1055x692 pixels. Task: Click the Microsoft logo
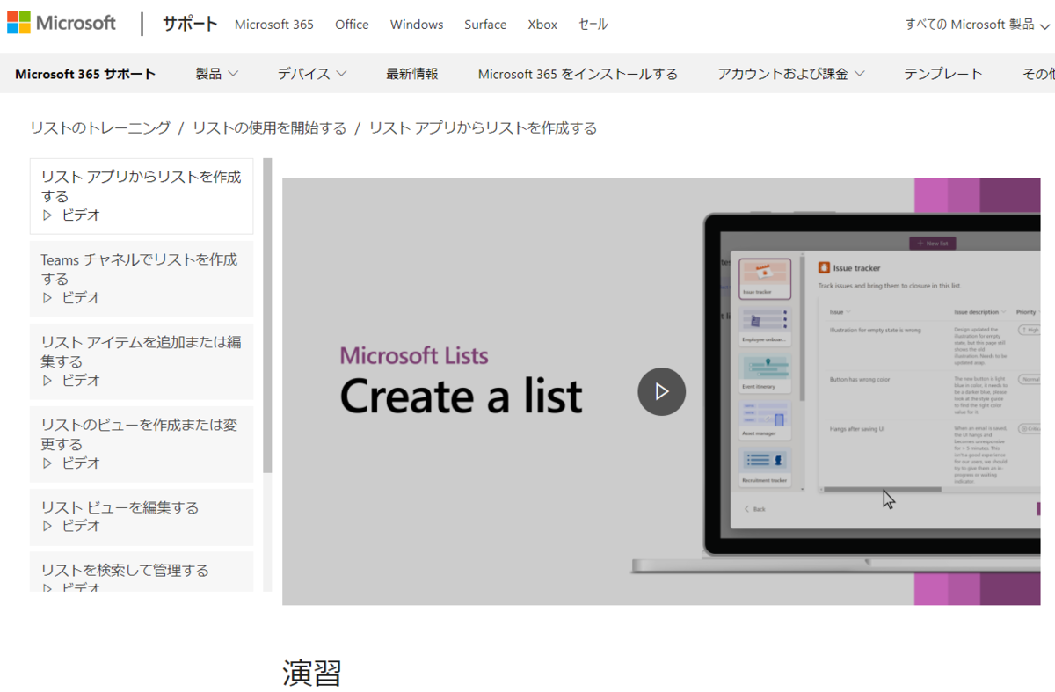(x=62, y=22)
